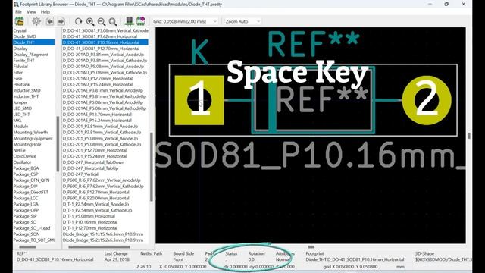Select the Heatsink library

point(22,84)
